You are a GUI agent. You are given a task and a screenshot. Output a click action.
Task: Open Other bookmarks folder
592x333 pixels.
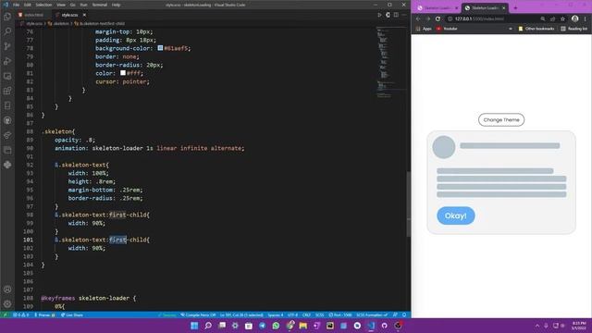536,29
